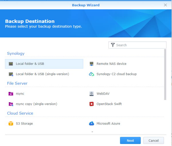The image size is (172, 146).
Task: Select OpenStack Swift label
Action: point(109,104)
